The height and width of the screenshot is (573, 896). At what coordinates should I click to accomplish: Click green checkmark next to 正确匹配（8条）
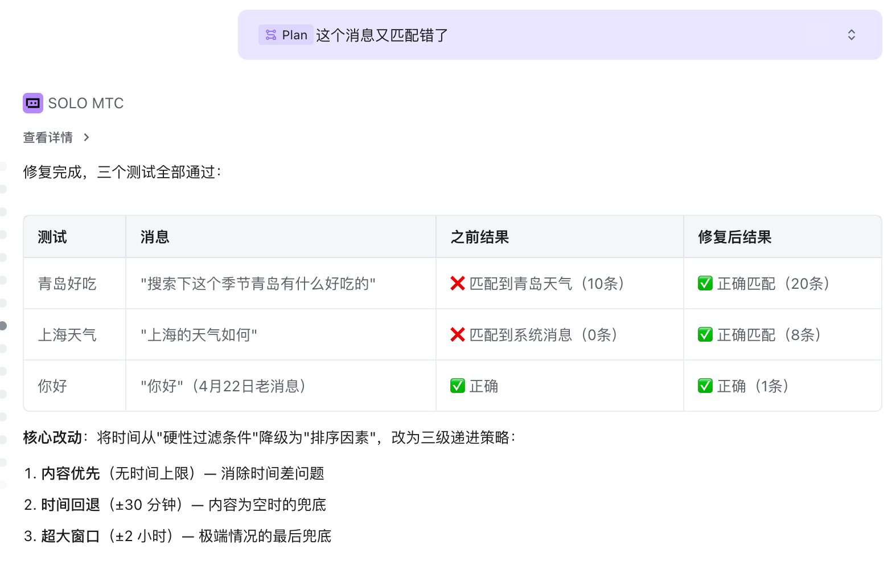coord(705,334)
